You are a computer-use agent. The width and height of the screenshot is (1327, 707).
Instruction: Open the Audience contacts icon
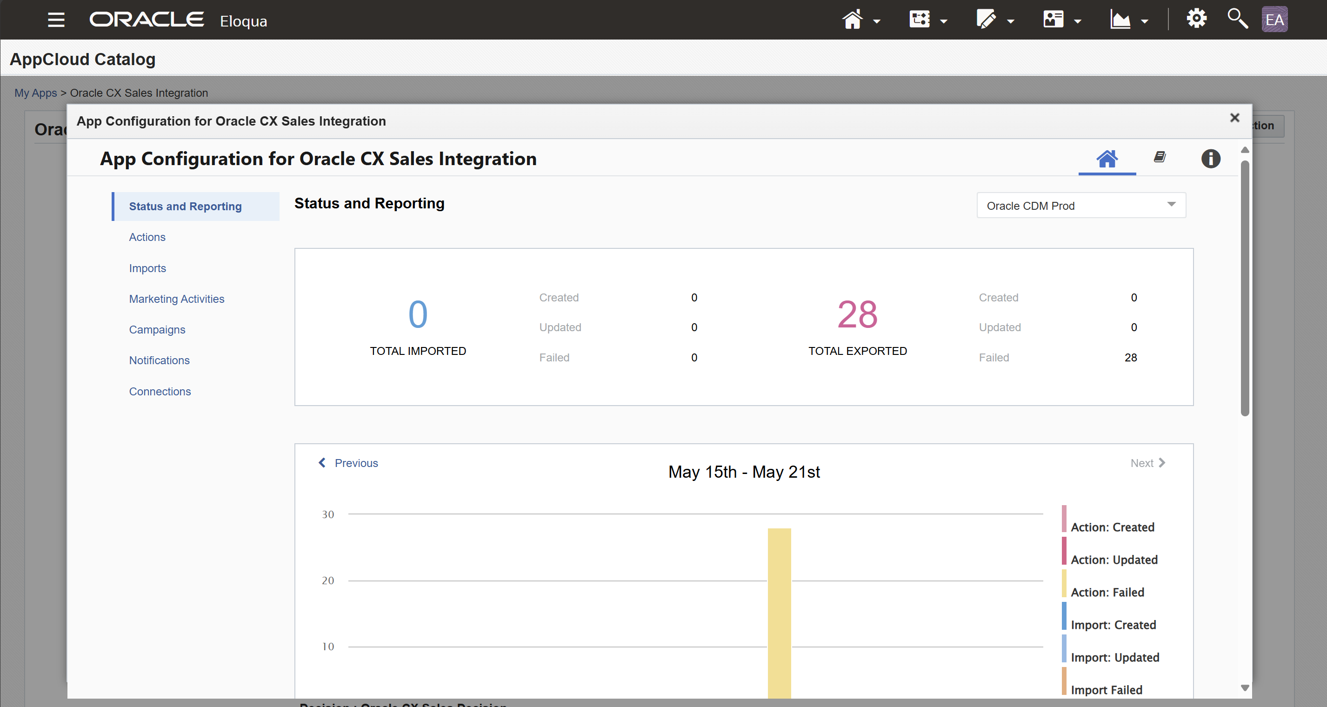click(1054, 20)
